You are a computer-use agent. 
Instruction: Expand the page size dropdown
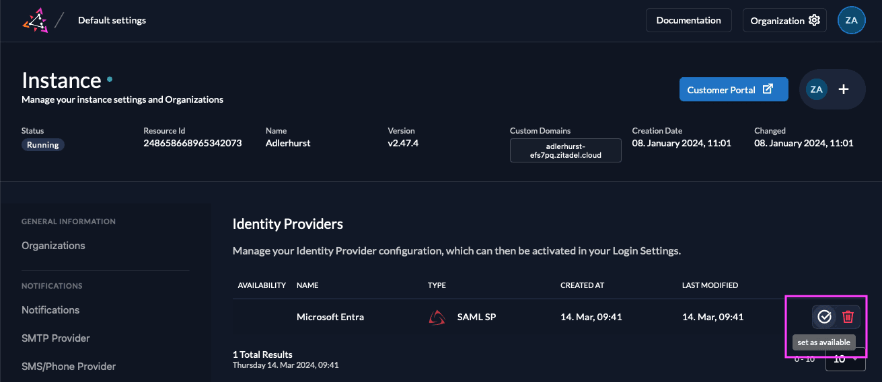click(845, 359)
